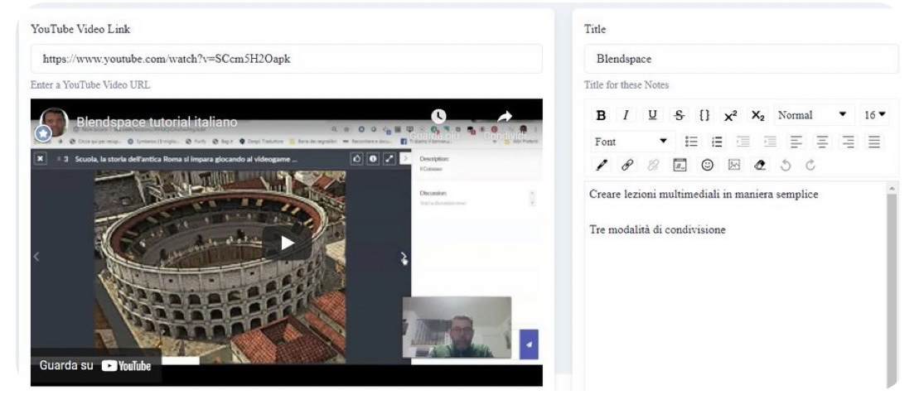The height and width of the screenshot is (395, 924).
Task: Click the Title field containing Blendspace
Action: pyautogui.click(x=741, y=59)
